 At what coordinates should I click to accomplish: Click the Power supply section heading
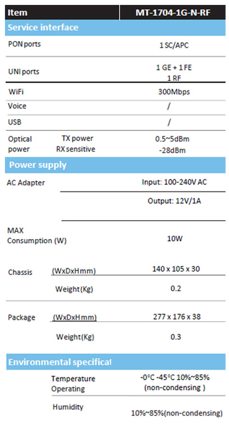[x=38, y=165]
